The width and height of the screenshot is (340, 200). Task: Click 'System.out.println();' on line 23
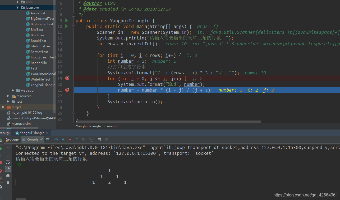point(135,102)
